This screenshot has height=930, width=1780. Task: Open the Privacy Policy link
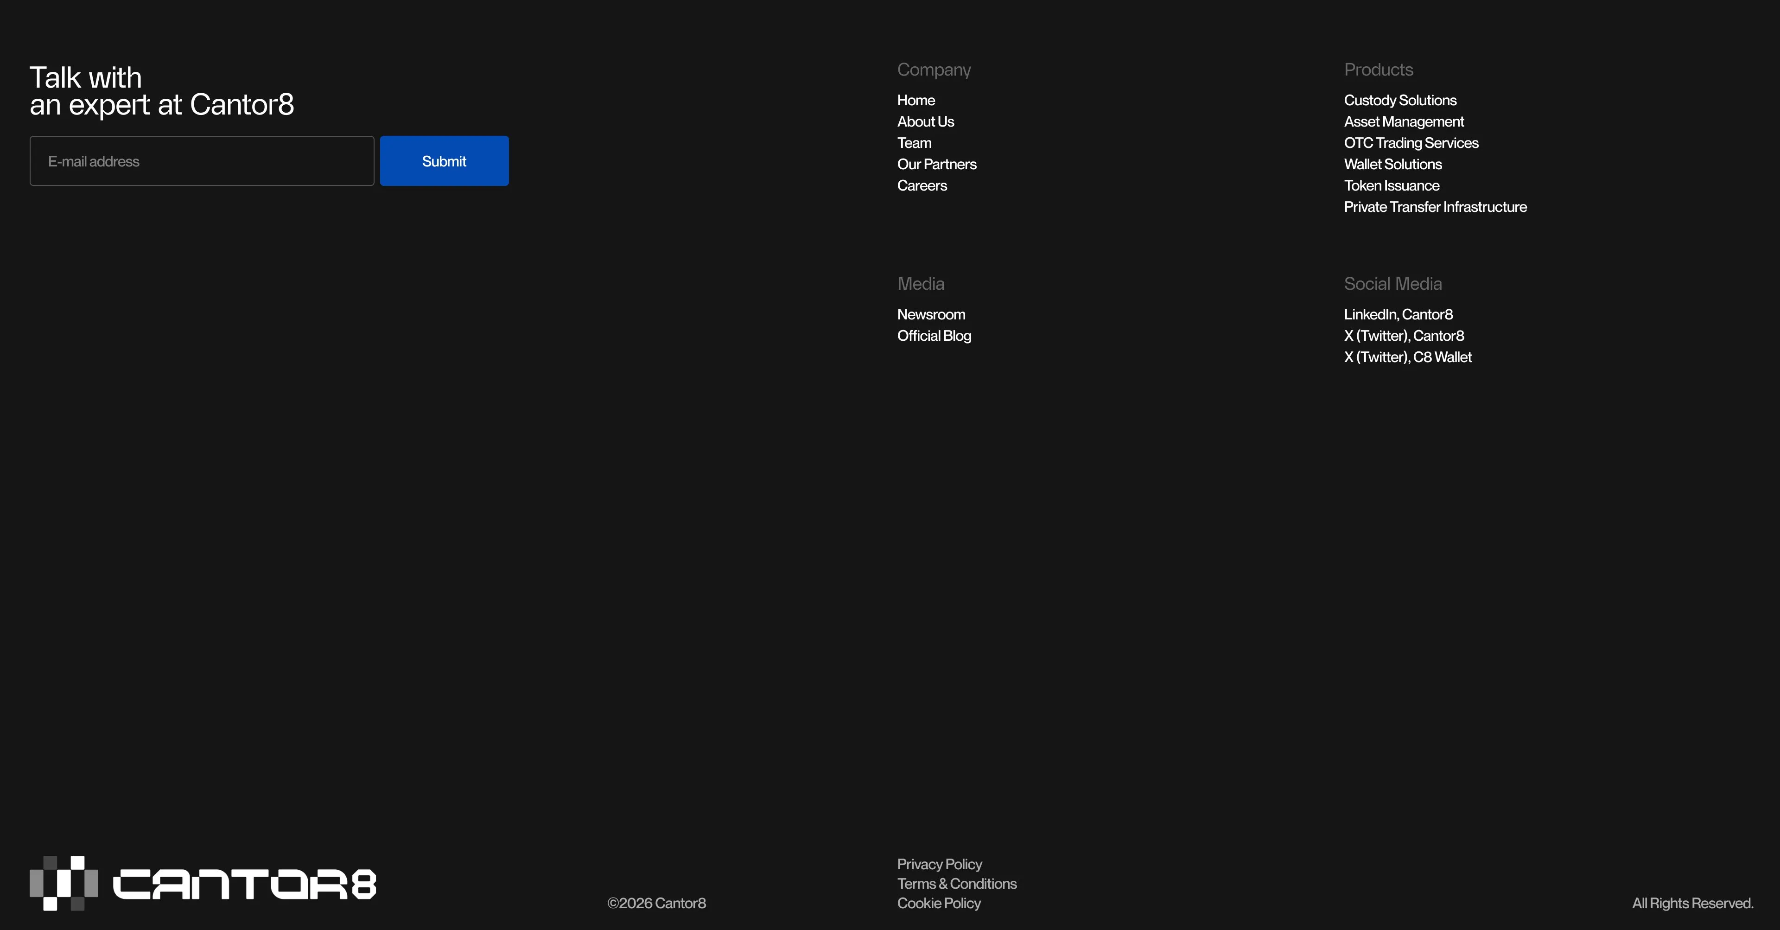coord(939,864)
